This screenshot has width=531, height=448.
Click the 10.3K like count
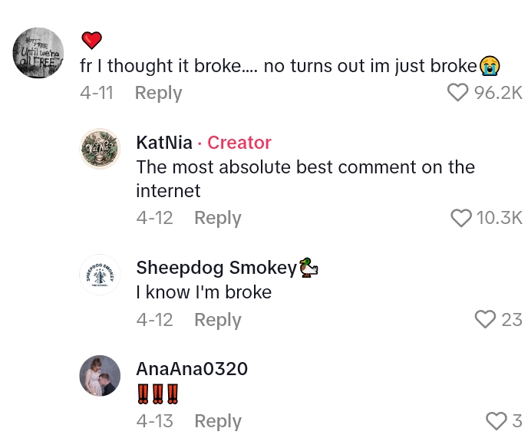point(499,218)
